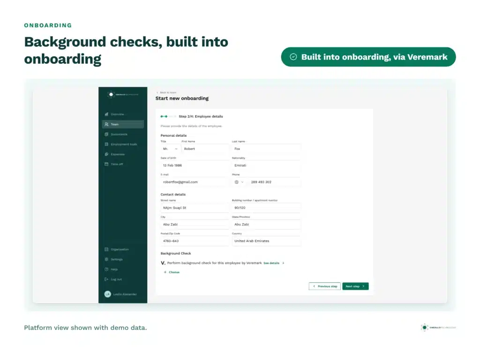
Task: Click the Step 2/4: Employee details text
Action: (201, 116)
